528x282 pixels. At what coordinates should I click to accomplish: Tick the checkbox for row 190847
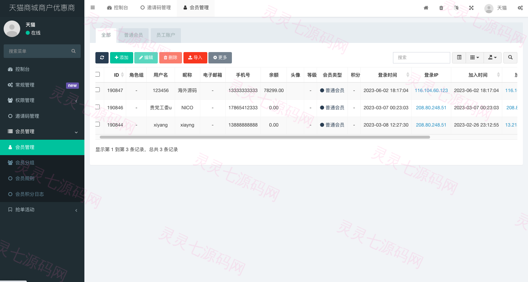tap(98, 90)
